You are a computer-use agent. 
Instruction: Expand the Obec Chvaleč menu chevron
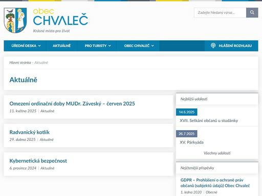pyautogui.click(x=152, y=46)
